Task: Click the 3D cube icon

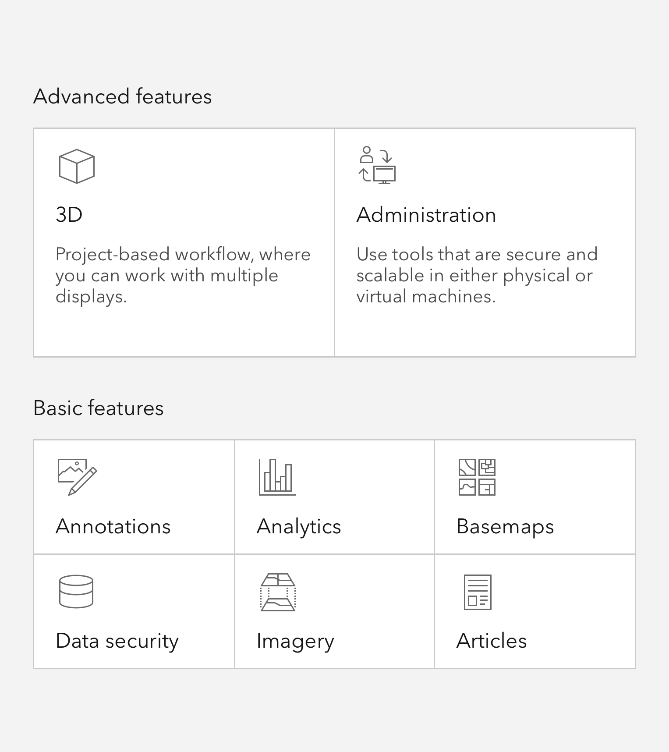Action: click(x=77, y=166)
